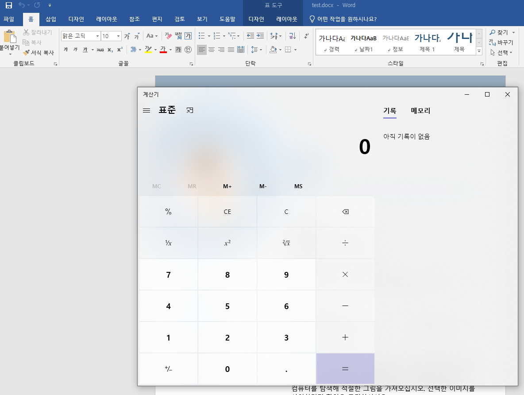Click the C button in Calculator
Screen dimensions: 524x395
(286, 212)
